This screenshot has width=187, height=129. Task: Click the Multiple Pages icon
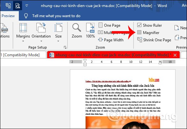101,32
